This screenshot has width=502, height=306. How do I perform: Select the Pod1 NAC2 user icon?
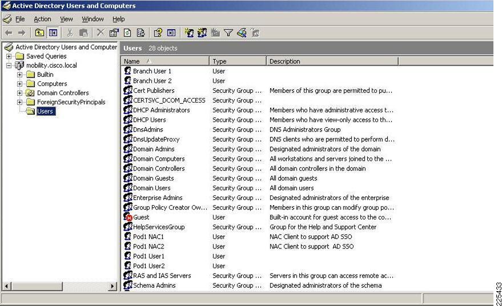127,246
